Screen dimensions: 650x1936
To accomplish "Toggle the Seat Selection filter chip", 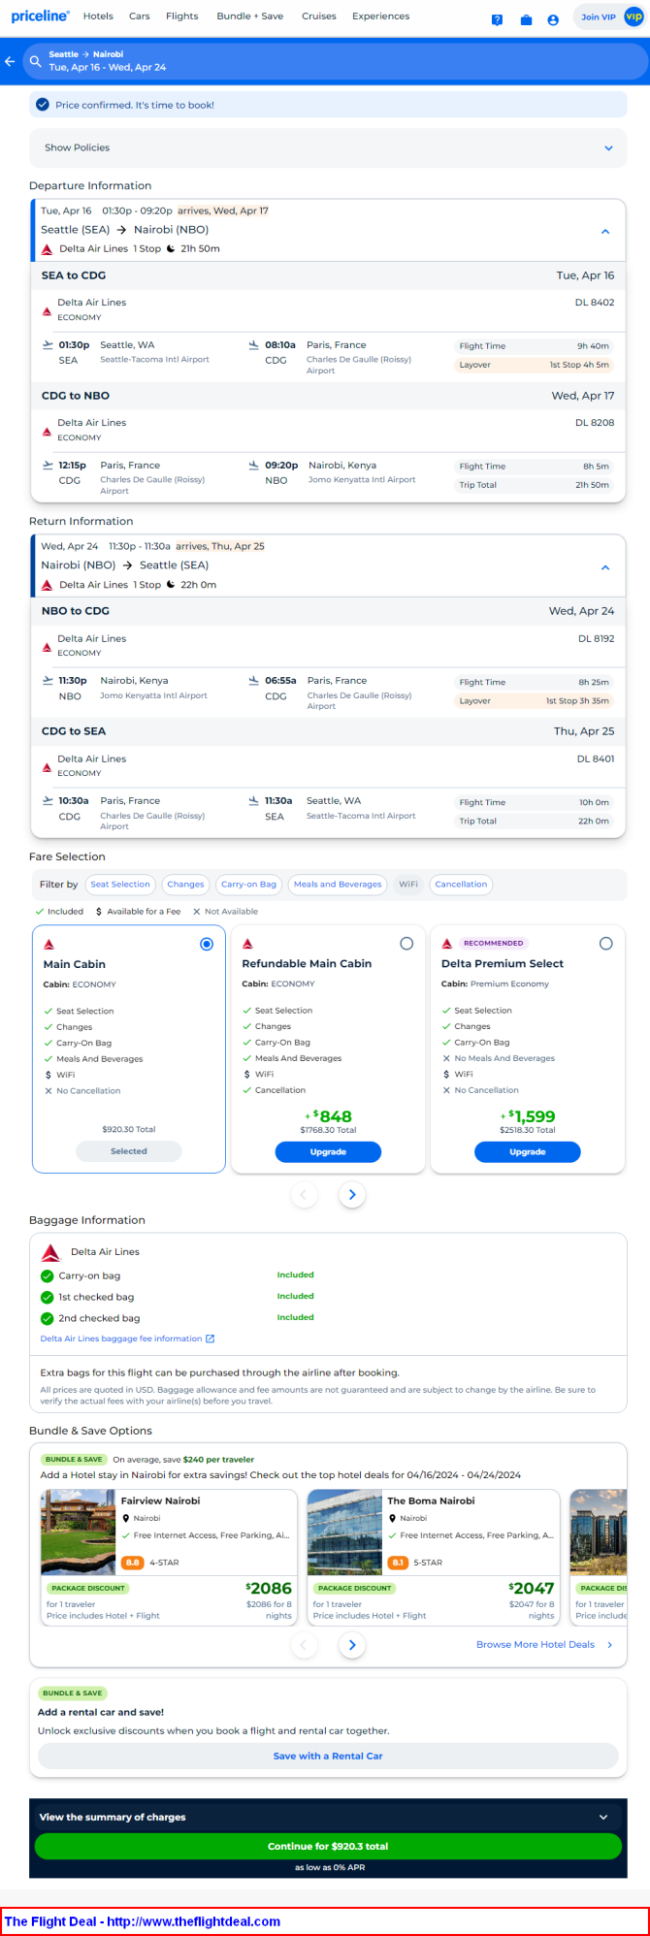I will point(120,885).
